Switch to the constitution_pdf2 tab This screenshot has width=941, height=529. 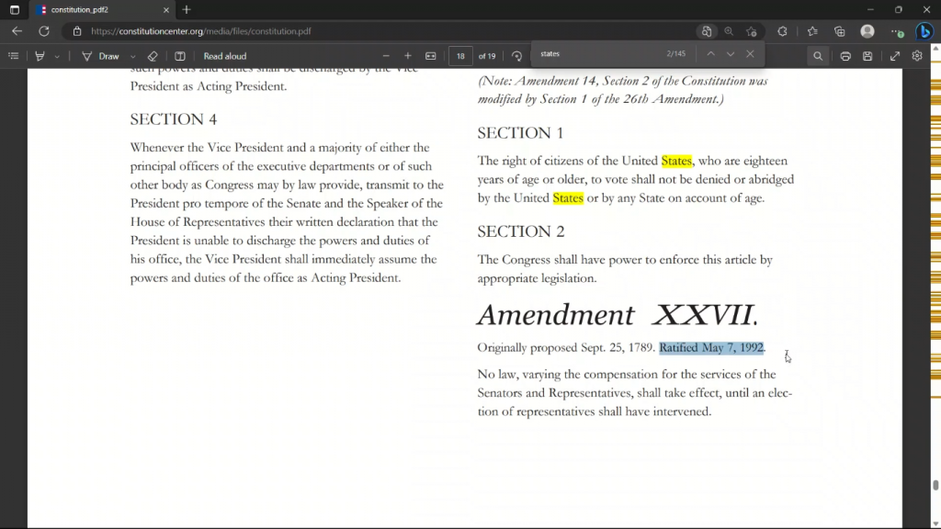(x=102, y=9)
